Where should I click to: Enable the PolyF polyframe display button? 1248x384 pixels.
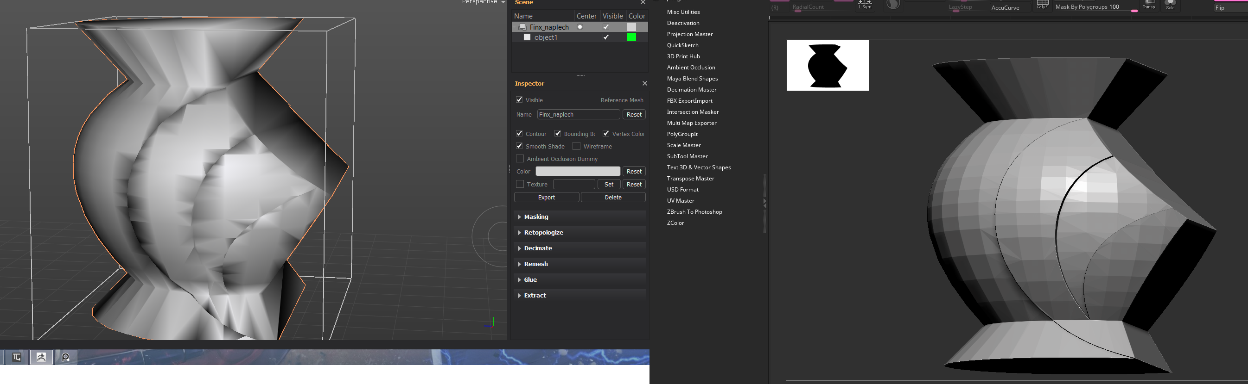click(x=1042, y=5)
